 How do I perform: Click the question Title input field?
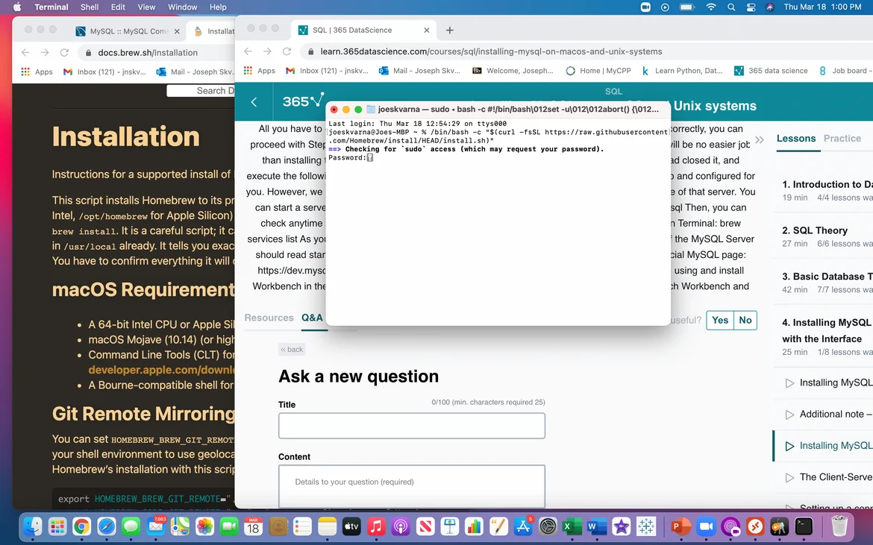click(x=411, y=426)
